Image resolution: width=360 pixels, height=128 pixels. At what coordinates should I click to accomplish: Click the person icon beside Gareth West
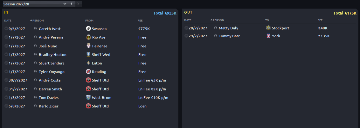pos(35,28)
